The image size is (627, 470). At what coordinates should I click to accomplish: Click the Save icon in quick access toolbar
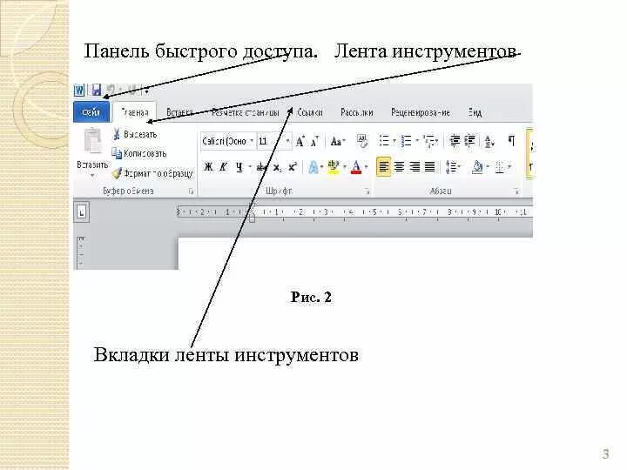(96, 91)
